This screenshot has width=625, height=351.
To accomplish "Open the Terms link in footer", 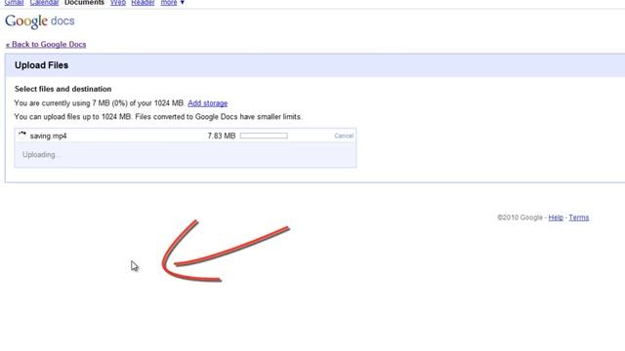I will pos(579,217).
